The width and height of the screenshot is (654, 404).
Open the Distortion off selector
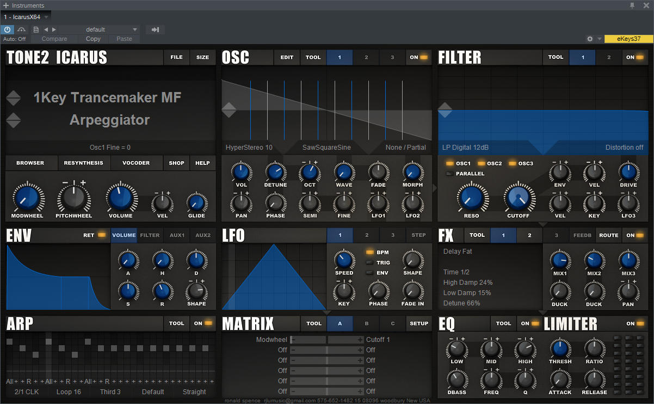pyautogui.click(x=624, y=148)
